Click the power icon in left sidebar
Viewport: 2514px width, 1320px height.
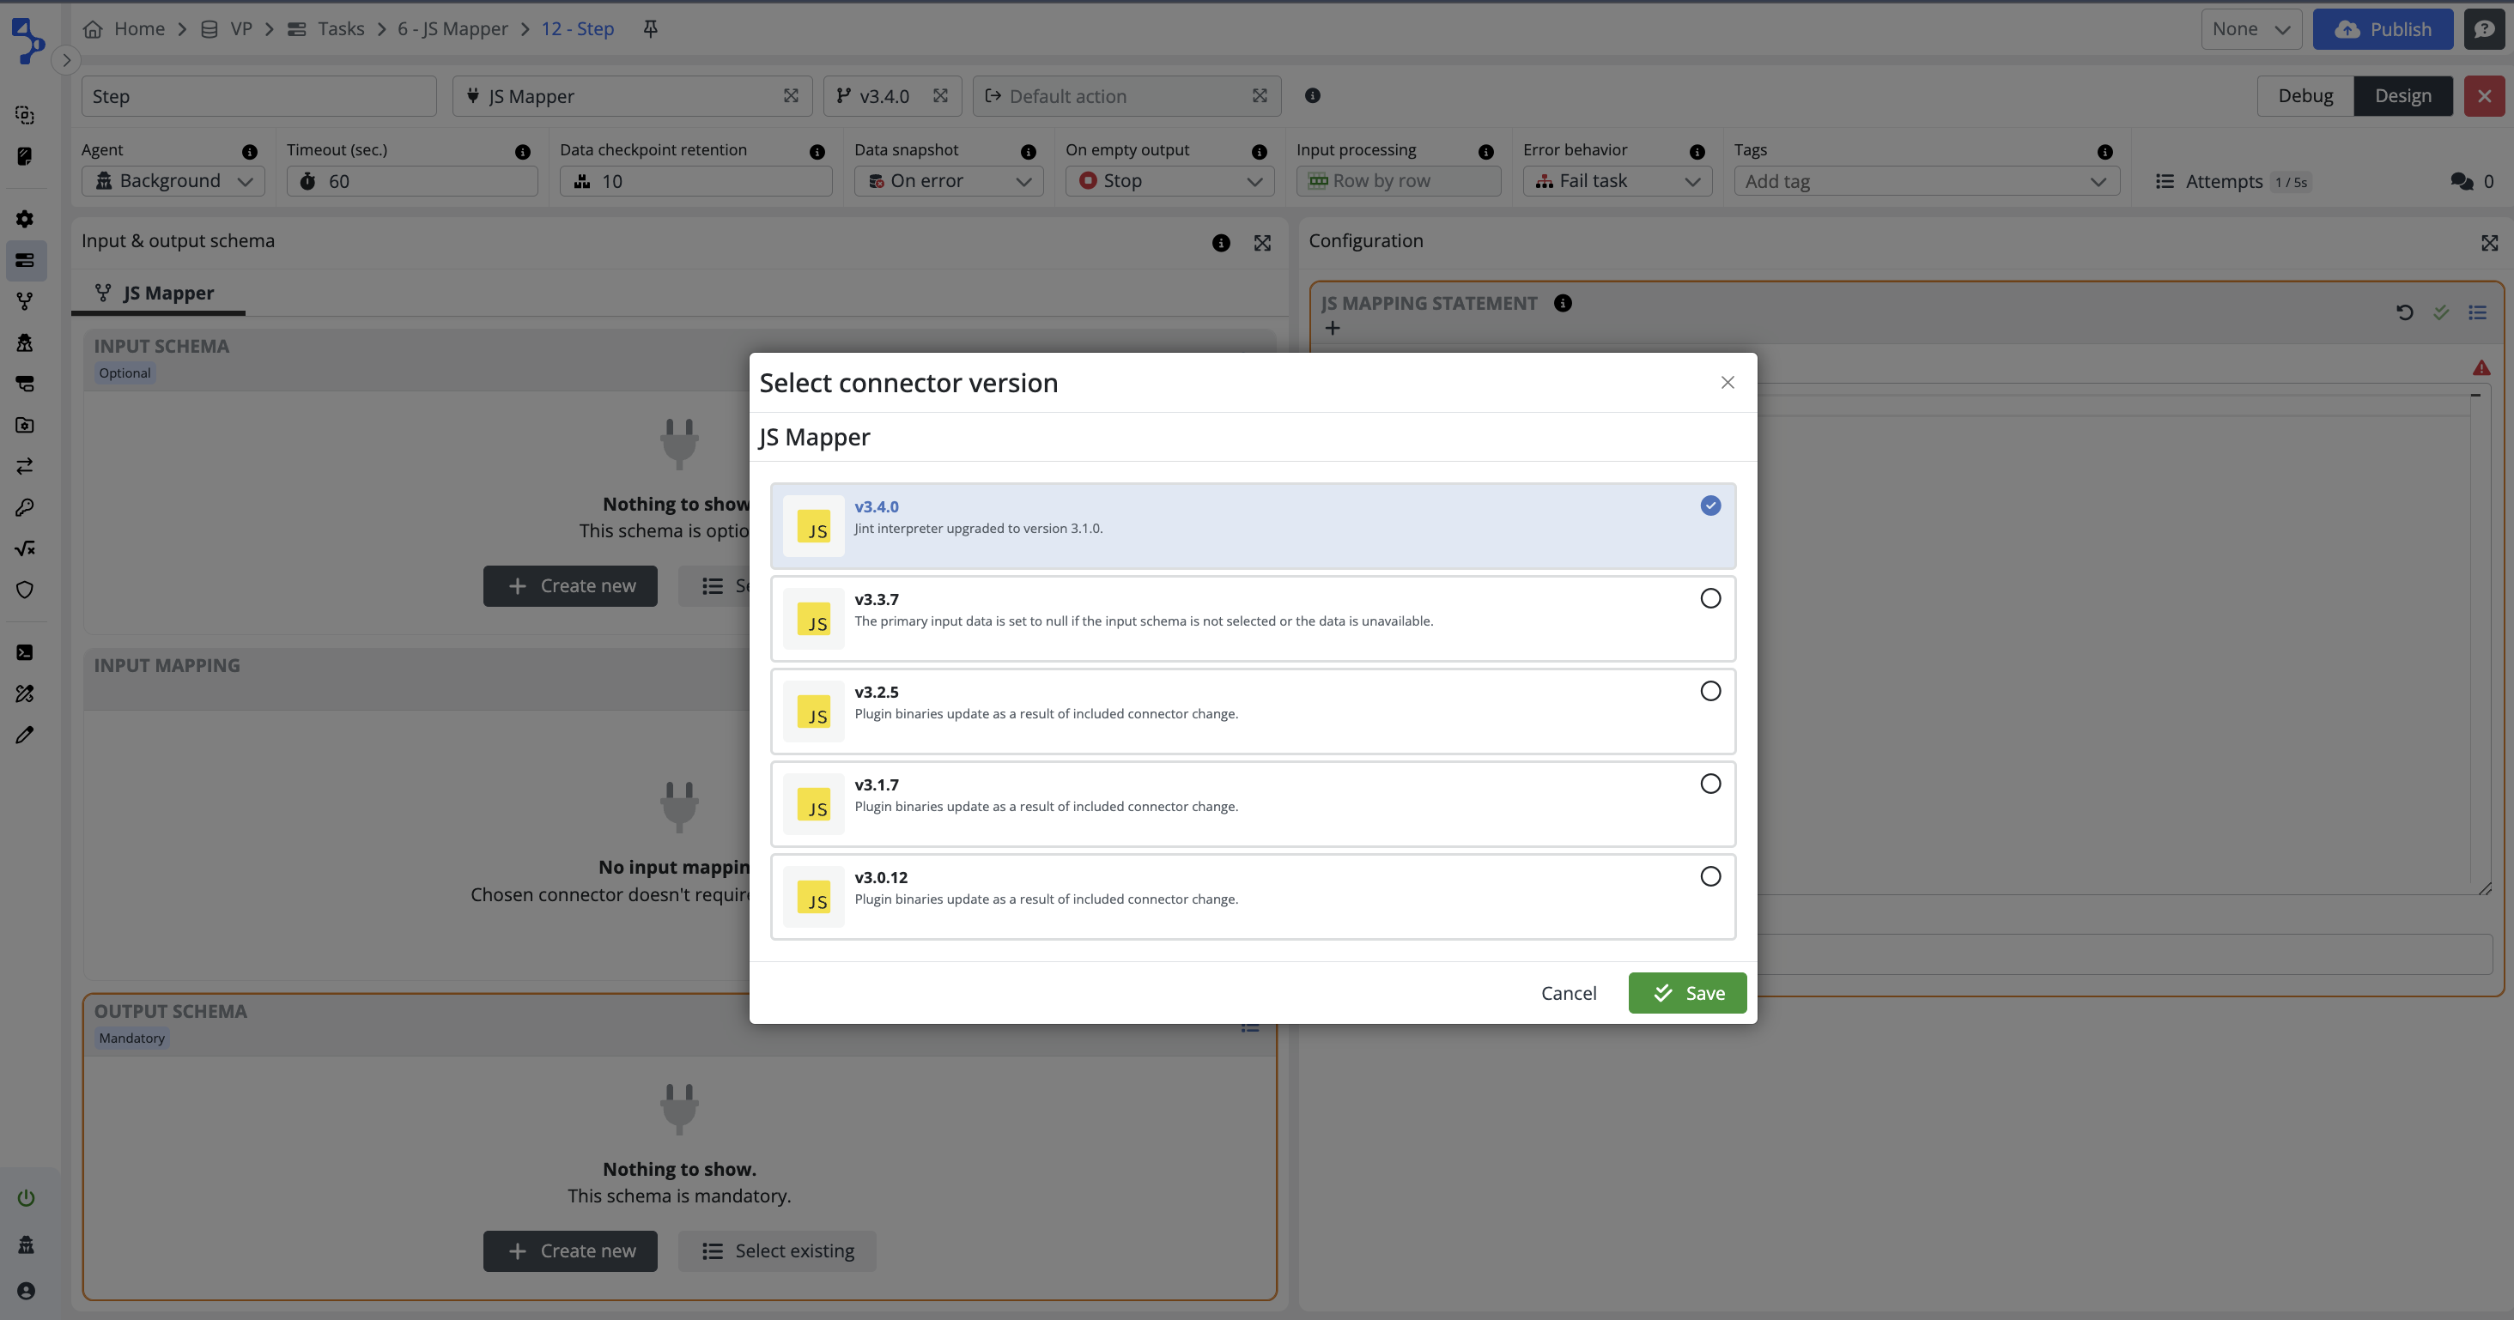27,1197
